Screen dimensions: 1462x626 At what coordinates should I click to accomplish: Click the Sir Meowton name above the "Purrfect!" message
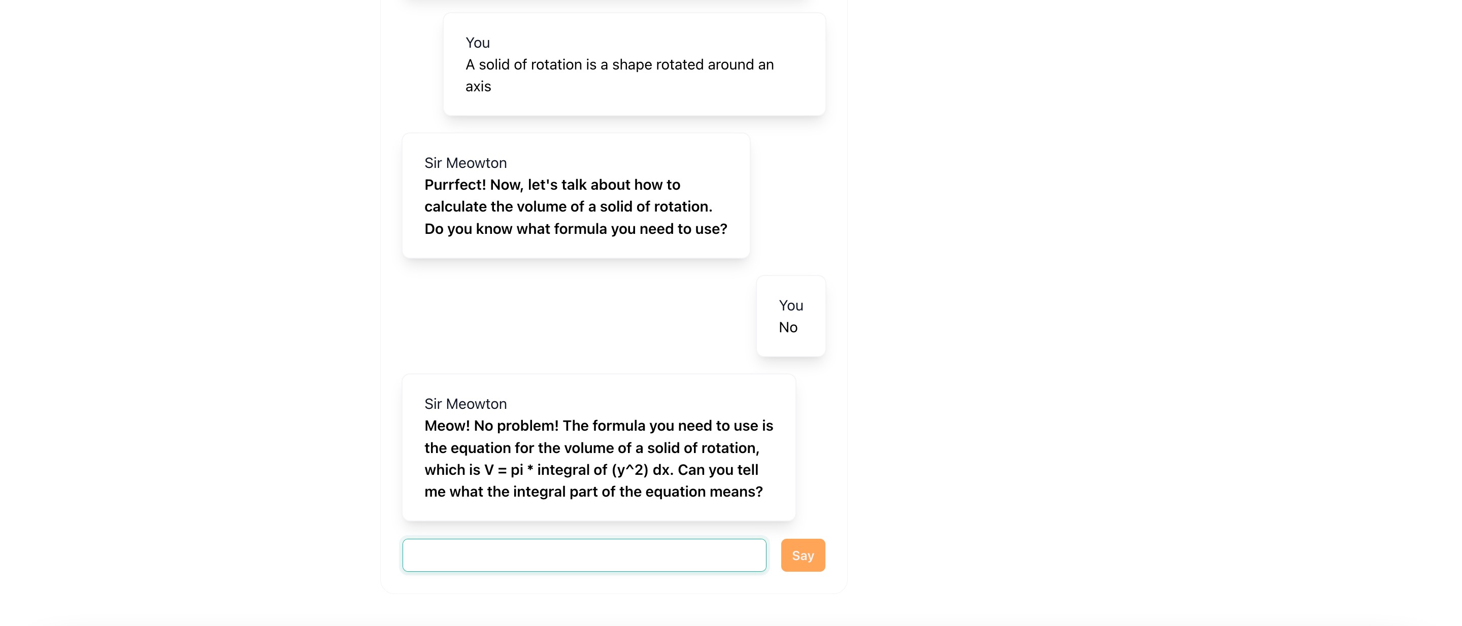click(x=466, y=163)
